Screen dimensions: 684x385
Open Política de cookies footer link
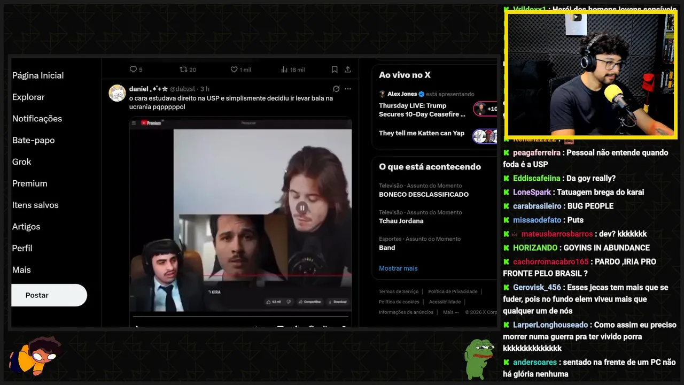coord(399,302)
